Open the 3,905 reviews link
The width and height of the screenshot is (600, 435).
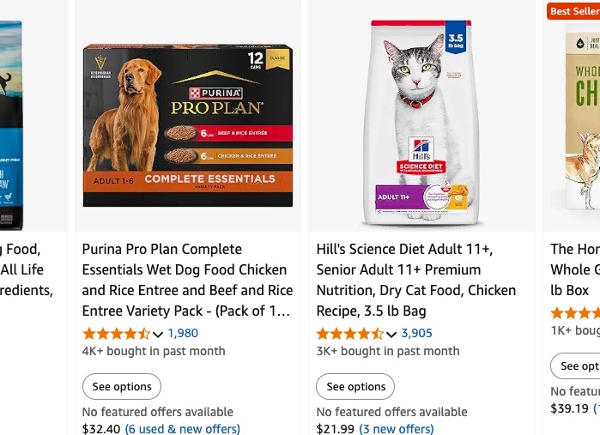(x=416, y=333)
